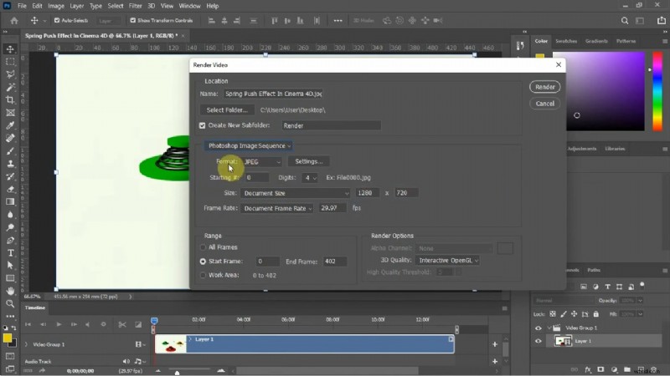Click the Render button
This screenshot has height=376, width=670.
[x=545, y=87]
